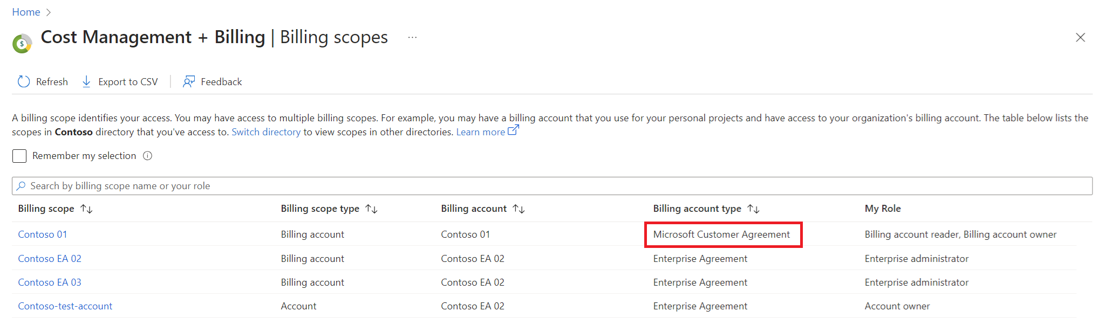The width and height of the screenshot is (1105, 318).
Task: Click the Feedback person icon
Action: pos(189,81)
